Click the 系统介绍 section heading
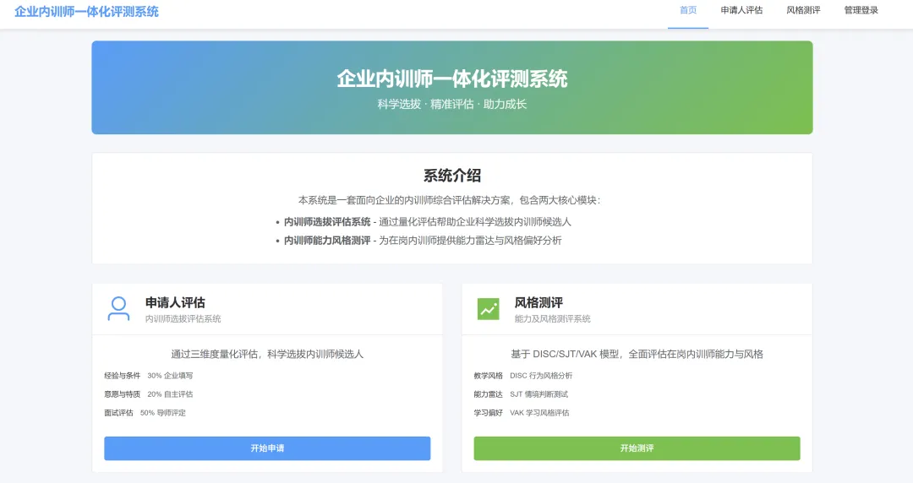913x483 pixels. [x=451, y=176]
